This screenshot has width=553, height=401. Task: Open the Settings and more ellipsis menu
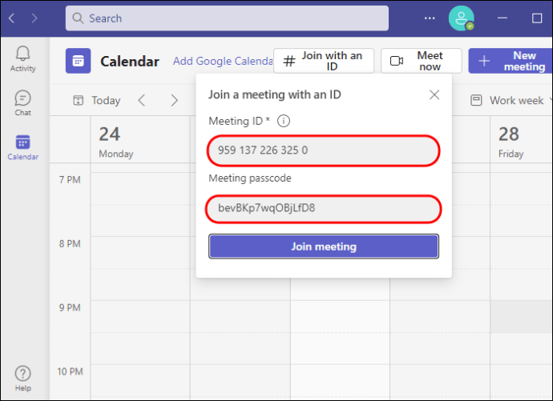pos(430,18)
